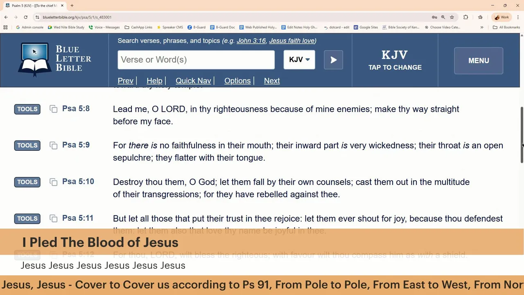Open dotcard - edit bookmark
524x295 pixels.
[336, 27]
